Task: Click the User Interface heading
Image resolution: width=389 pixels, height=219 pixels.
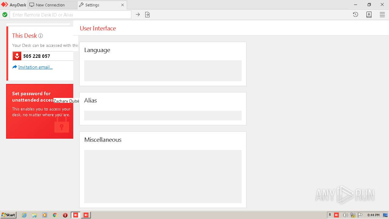Action: (x=98, y=28)
